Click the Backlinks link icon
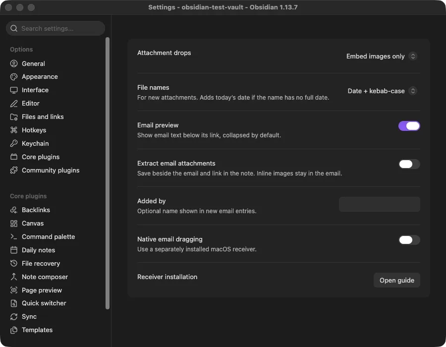Viewport: 446px width, 347px height. (14, 210)
